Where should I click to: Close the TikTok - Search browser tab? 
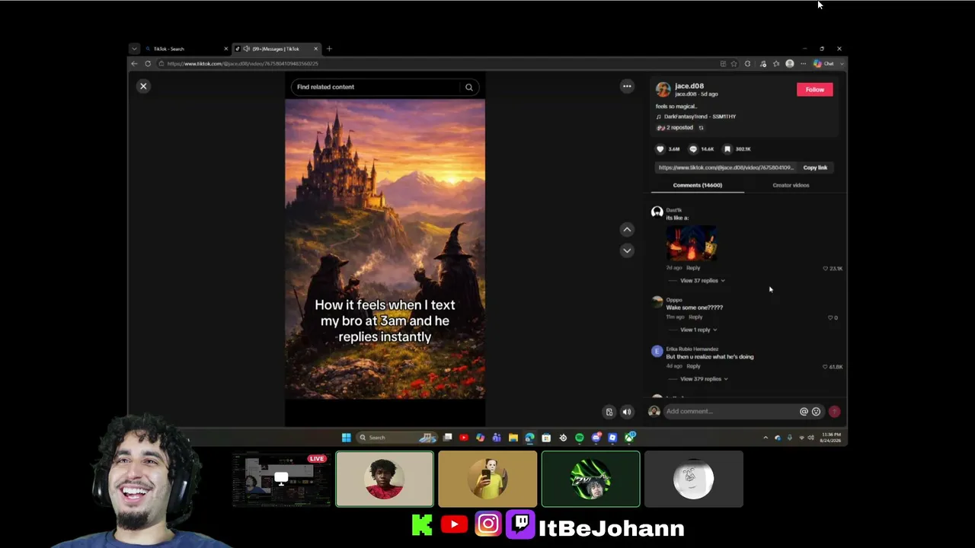(225, 49)
